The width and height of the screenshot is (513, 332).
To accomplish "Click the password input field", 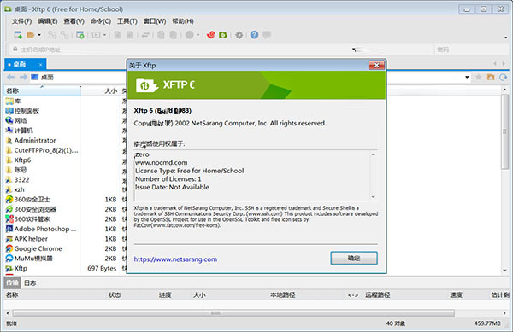I will tap(471, 50).
